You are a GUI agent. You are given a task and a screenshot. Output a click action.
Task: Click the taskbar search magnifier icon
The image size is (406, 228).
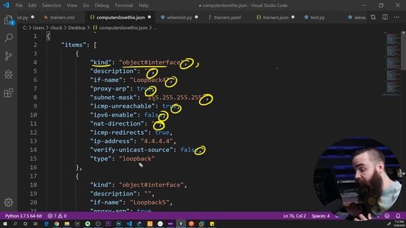(x=15, y=224)
